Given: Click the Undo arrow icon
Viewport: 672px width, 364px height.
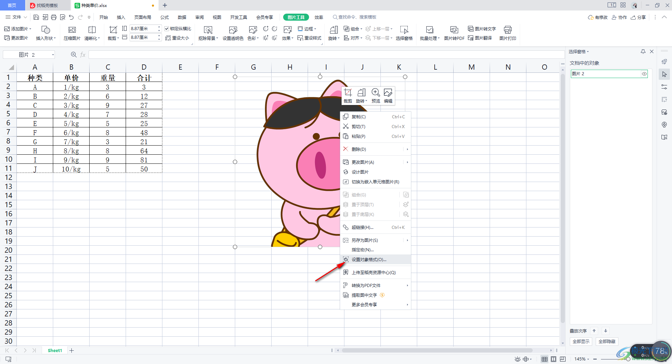Looking at the screenshot, I should [x=71, y=17].
